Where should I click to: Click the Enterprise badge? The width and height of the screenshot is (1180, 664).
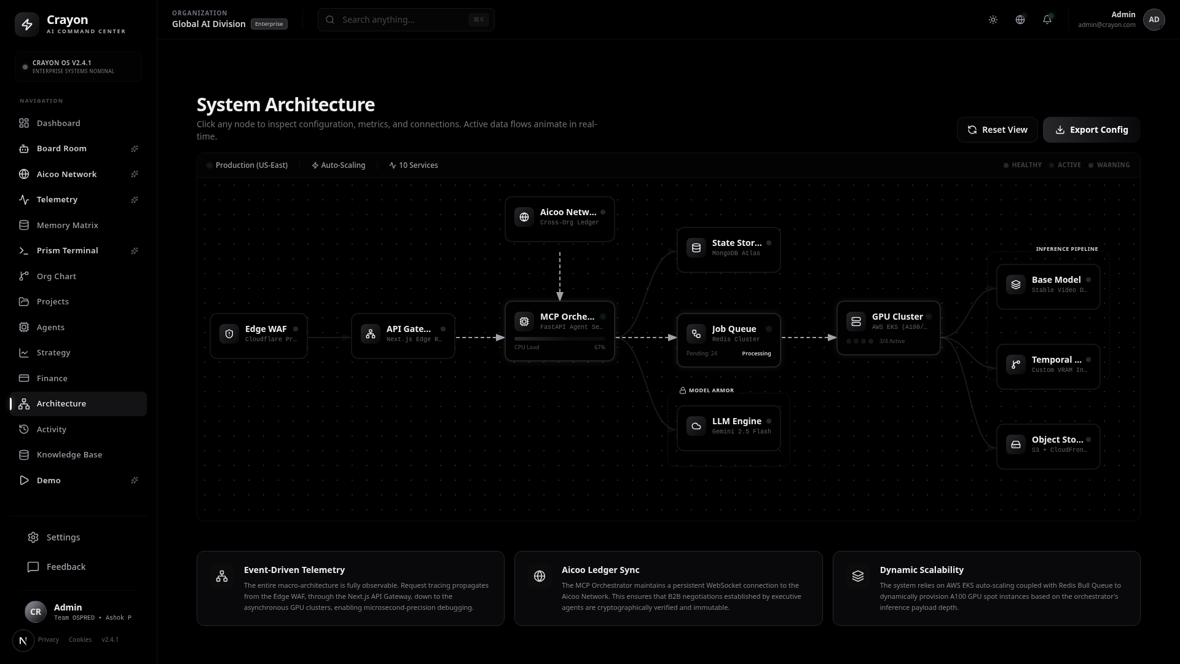point(269,24)
